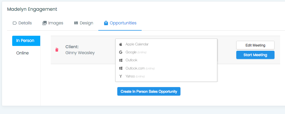Click the red trash delete icon
285x114 pixels.
pyautogui.click(x=57, y=49)
